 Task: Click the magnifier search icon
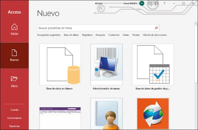[x=156, y=28]
